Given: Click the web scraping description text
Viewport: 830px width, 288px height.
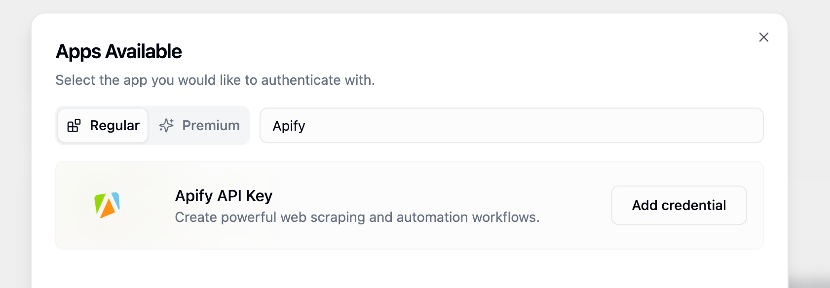Looking at the screenshot, I should coord(357,216).
